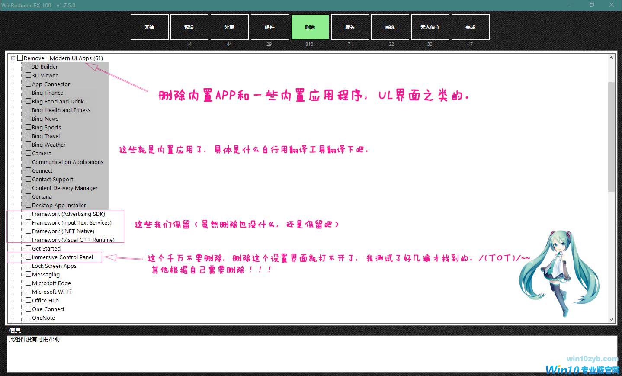The height and width of the screenshot is (376, 622).
Task: Enable the Framework (.NET Native) checkbox
Action: [x=29, y=231]
